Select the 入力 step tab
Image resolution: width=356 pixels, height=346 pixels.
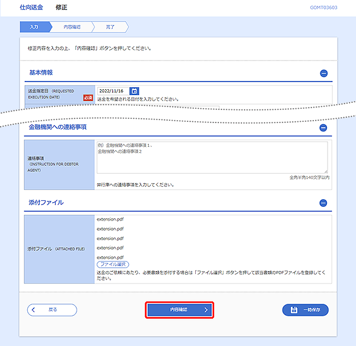(x=35, y=27)
